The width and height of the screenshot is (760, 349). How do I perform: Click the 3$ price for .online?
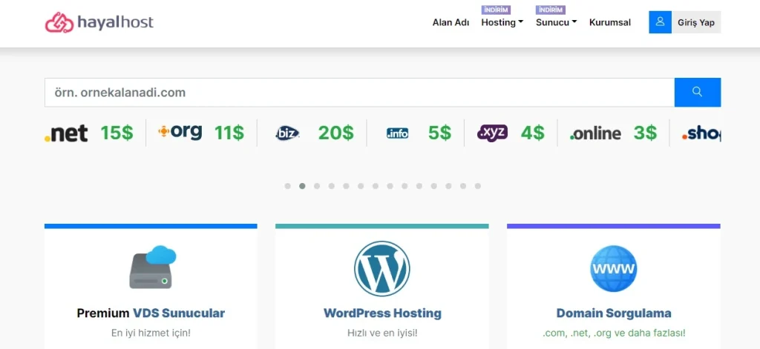[645, 133]
